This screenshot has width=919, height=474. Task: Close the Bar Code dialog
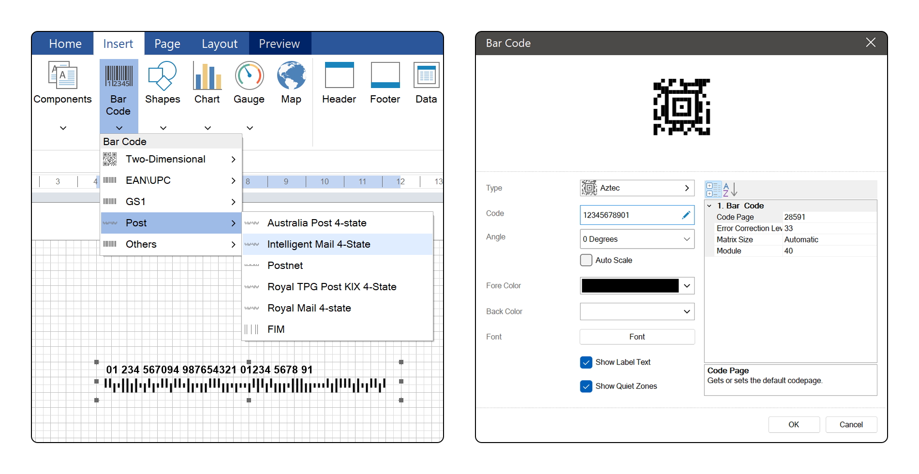tap(871, 43)
